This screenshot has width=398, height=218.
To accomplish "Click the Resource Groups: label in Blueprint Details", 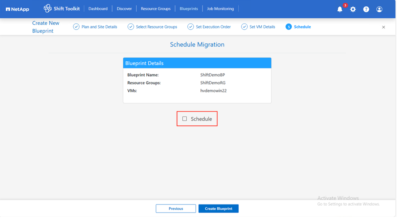I will (x=144, y=83).
